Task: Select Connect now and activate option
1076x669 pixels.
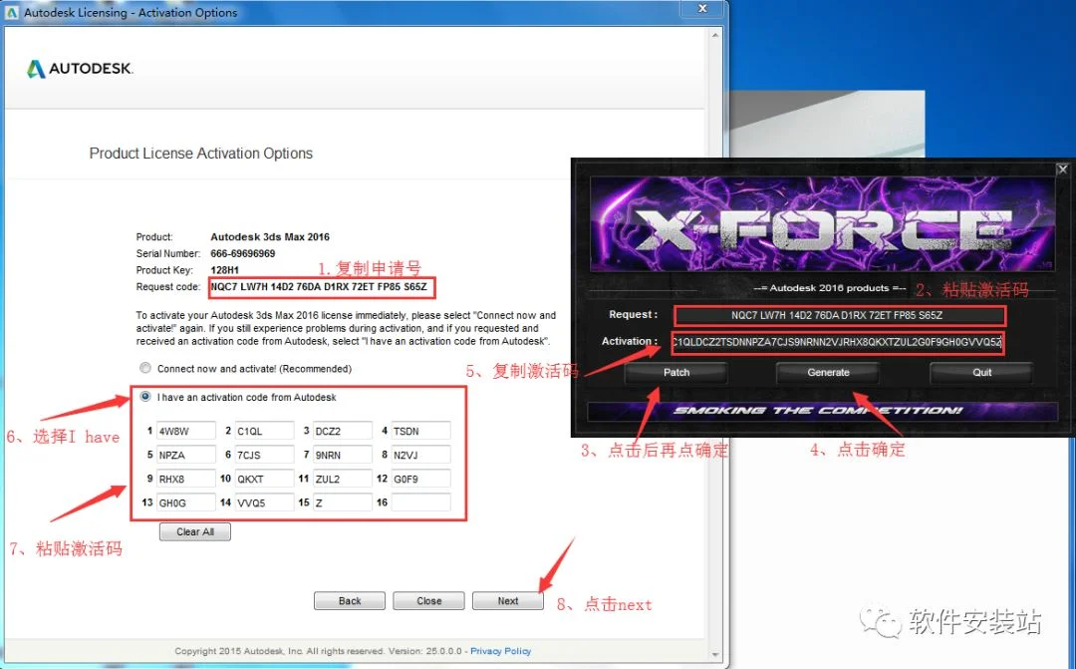Action: click(x=145, y=368)
